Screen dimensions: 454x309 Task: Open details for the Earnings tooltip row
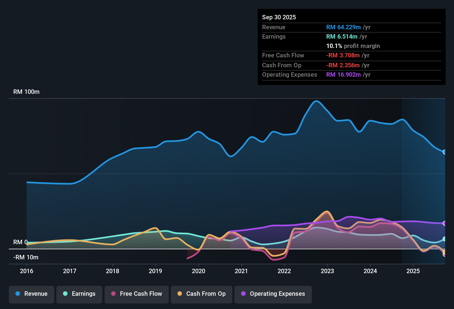(x=274, y=36)
